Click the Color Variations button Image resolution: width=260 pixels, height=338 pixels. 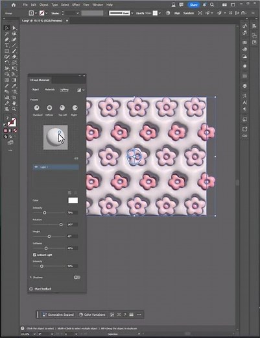pos(92,315)
